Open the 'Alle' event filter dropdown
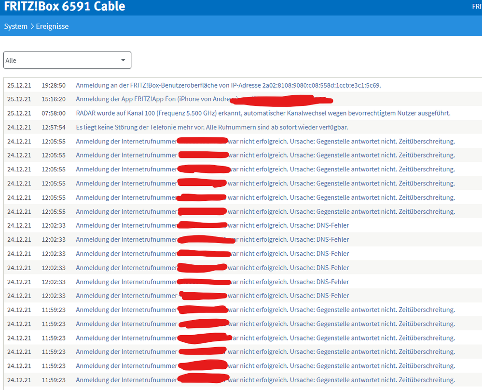 [x=68, y=60]
